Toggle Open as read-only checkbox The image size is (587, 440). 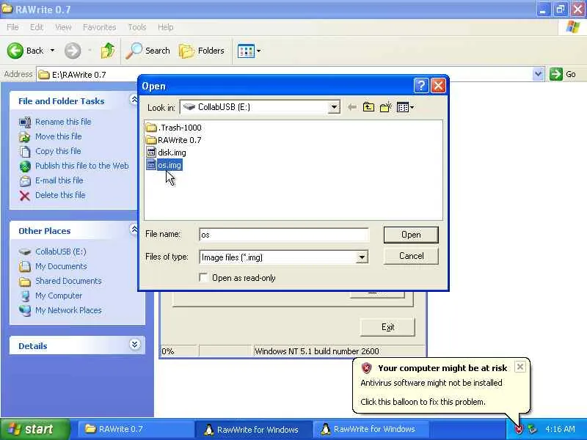tap(204, 278)
